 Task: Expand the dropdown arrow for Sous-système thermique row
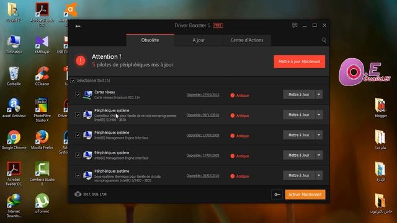[x=319, y=175]
